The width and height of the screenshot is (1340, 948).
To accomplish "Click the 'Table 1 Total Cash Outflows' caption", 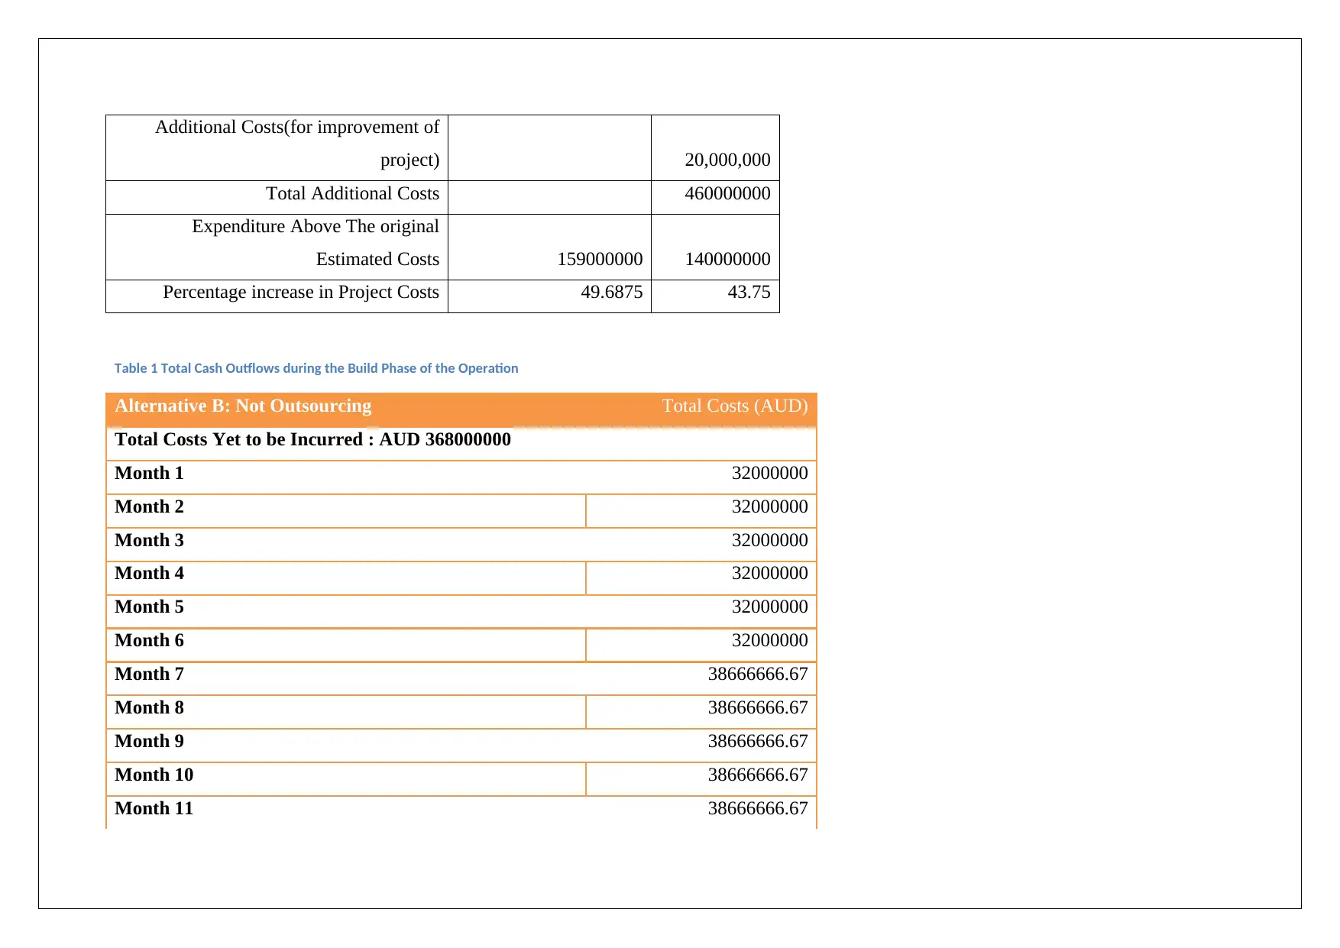I will [x=316, y=368].
